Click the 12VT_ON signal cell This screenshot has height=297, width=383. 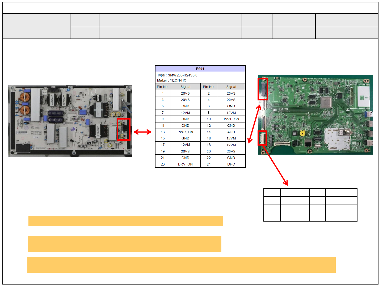pos(231,119)
